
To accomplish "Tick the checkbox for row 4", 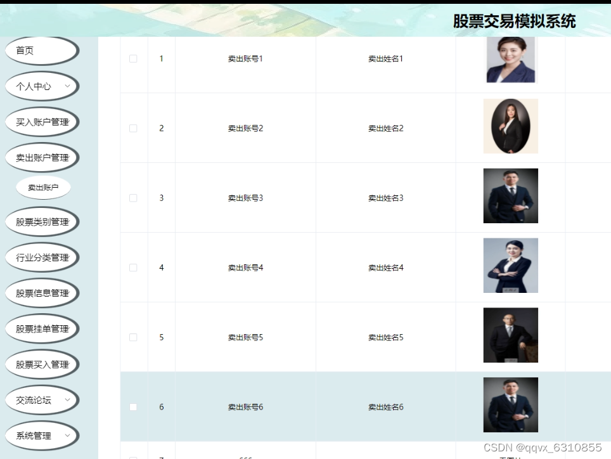I will coord(133,268).
